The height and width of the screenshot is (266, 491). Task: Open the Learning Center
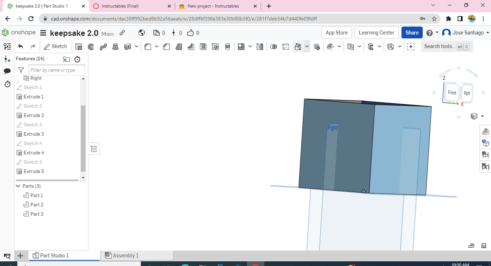376,33
